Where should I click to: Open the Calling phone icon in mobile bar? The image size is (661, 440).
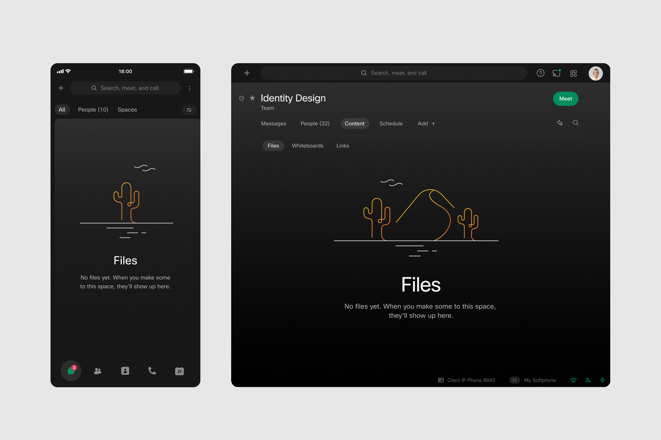tap(152, 371)
